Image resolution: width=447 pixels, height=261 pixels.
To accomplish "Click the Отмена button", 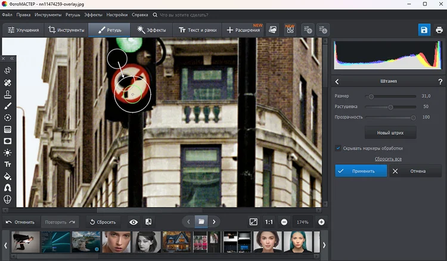I will (415, 171).
